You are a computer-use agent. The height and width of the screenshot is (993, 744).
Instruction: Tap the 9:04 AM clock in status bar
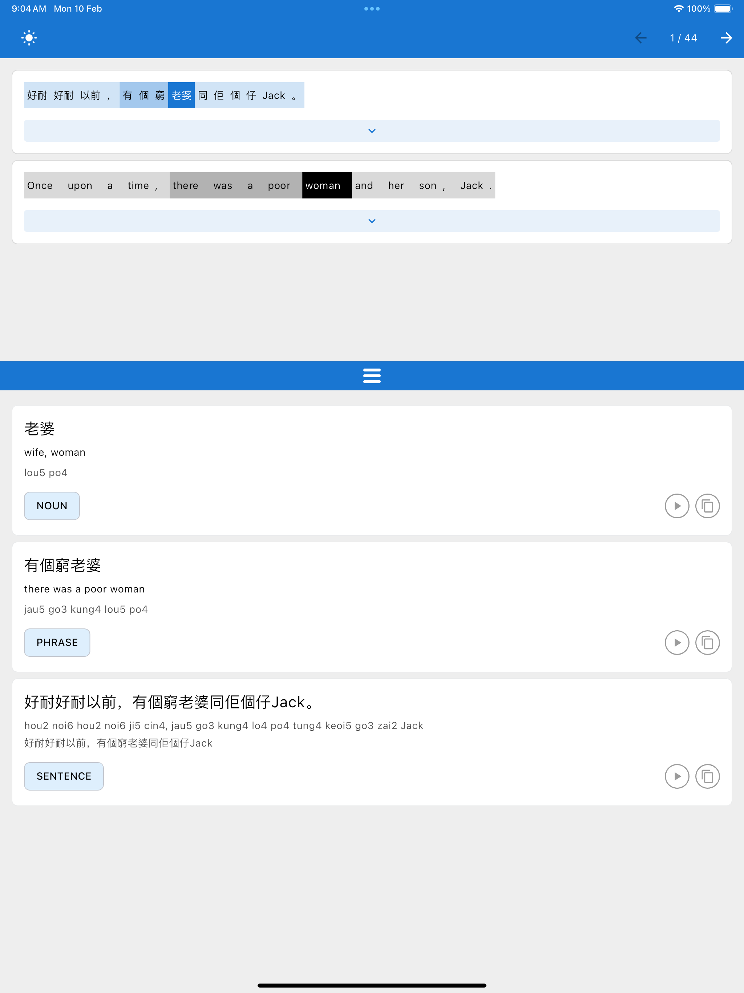(29, 8)
